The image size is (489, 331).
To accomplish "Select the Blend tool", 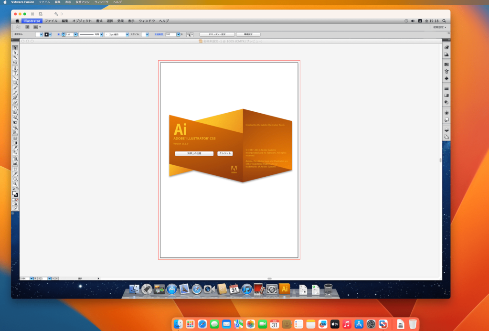I will coord(15,153).
